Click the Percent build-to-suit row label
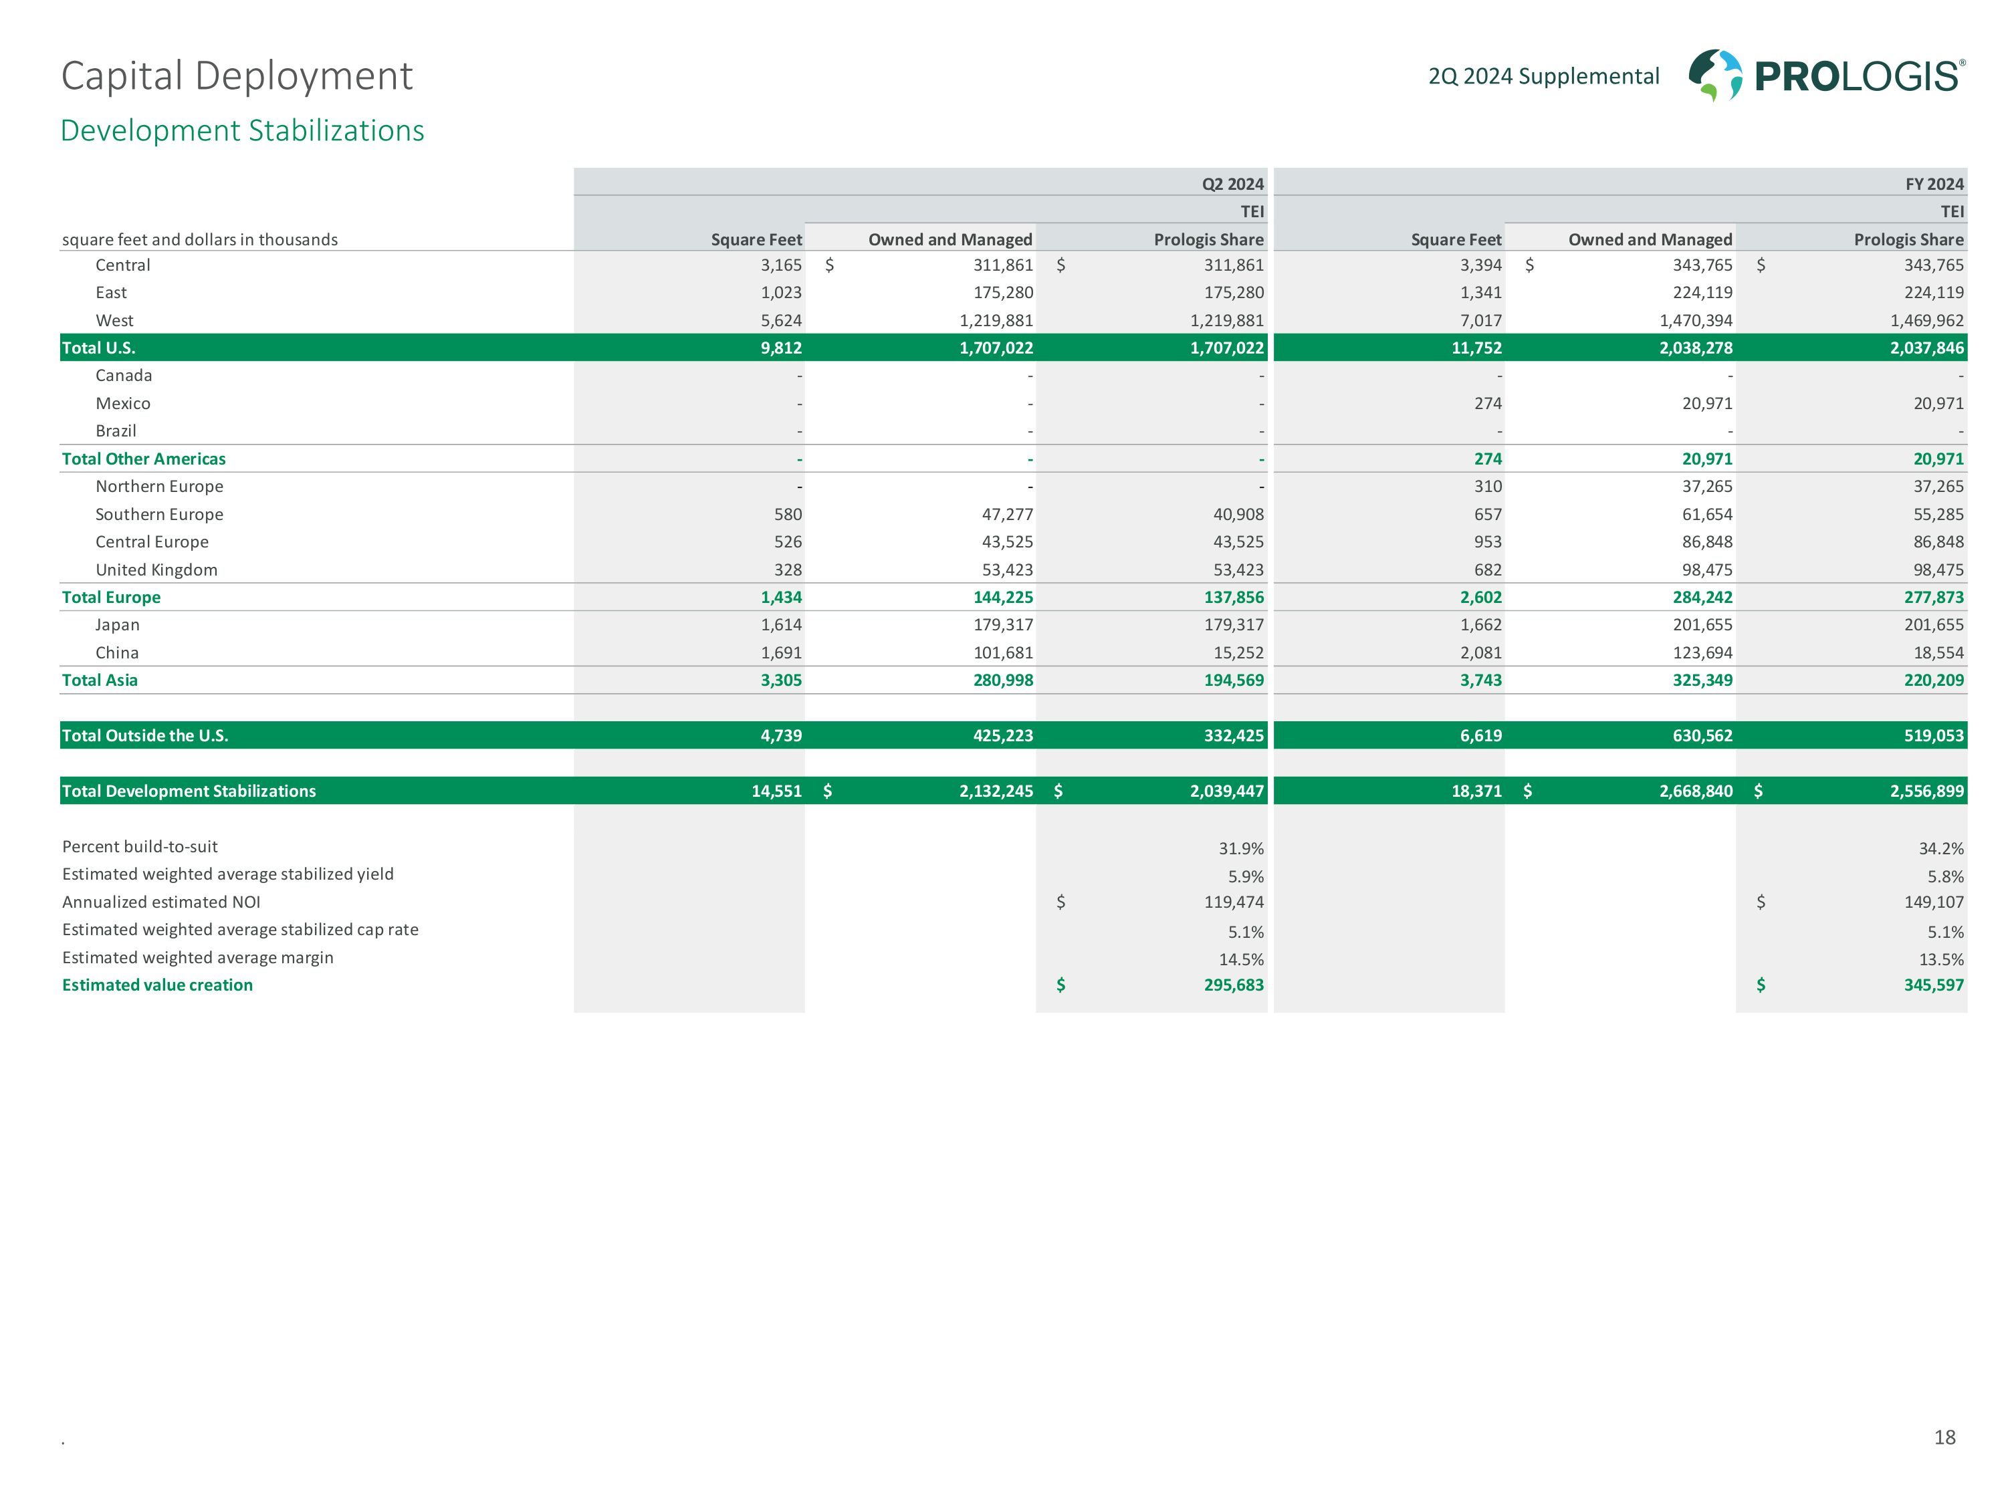Image resolution: width=2006 pixels, height=1504 pixels. pos(140,847)
